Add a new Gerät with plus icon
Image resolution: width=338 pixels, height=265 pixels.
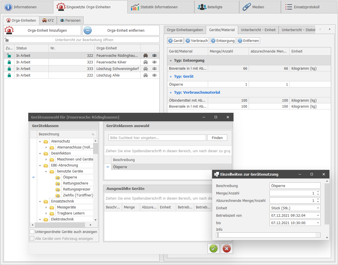[x=175, y=41]
